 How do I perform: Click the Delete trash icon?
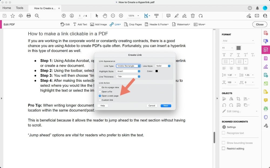click(193, 16)
